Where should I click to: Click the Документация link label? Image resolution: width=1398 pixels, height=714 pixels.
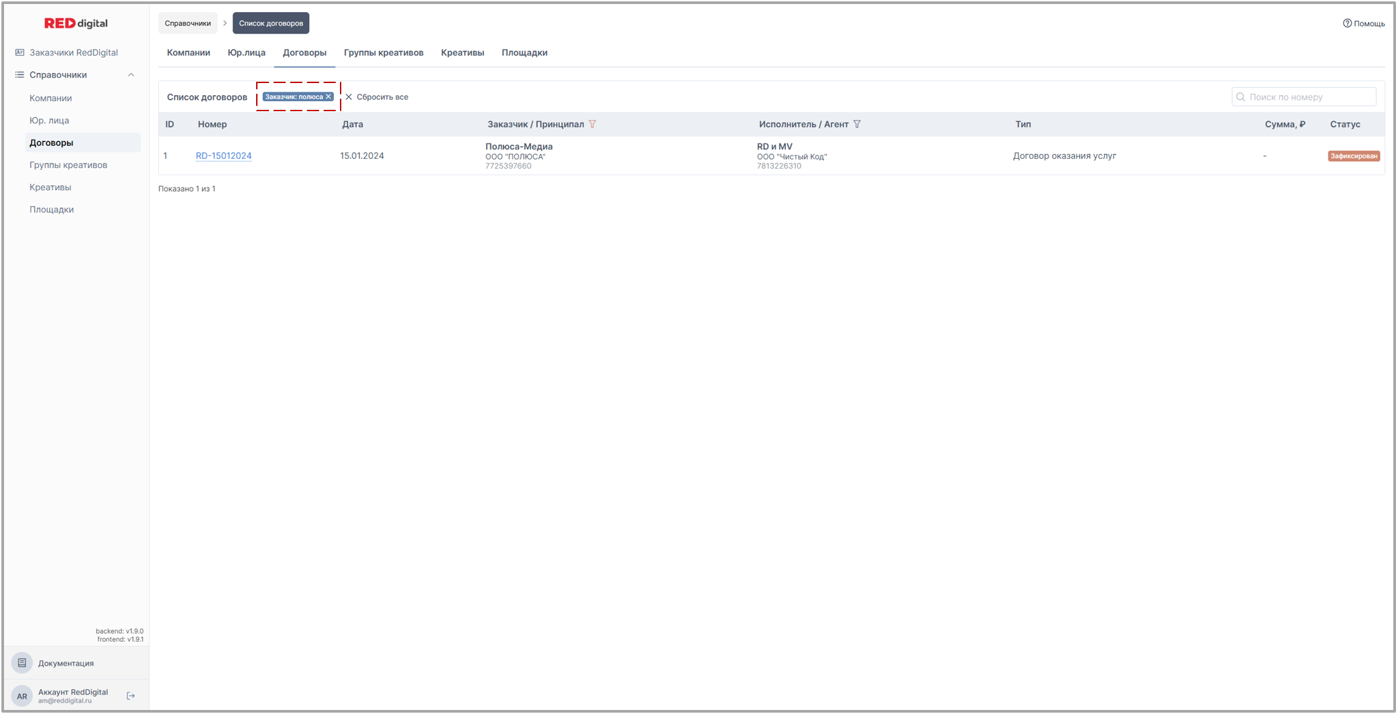tap(66, 664)
